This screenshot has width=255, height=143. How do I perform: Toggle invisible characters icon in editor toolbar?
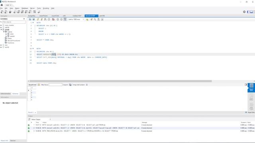pyautogui.click(x=98, y=19)
